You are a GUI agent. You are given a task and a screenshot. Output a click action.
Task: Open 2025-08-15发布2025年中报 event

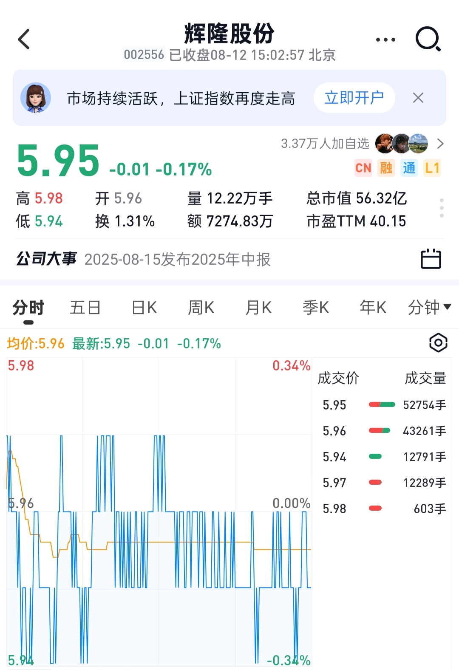coord(177,259)
